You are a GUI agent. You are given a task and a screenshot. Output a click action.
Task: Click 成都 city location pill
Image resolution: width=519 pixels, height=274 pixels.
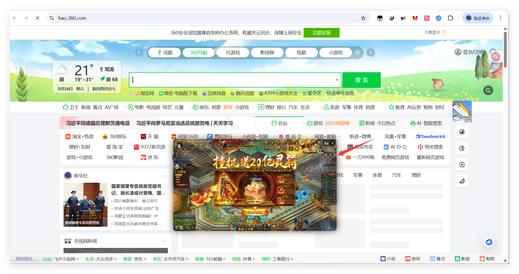click(165, 53)
